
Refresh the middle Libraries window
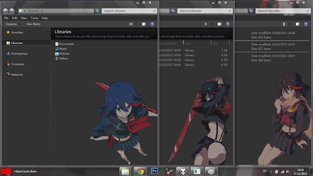click(173, 11)
